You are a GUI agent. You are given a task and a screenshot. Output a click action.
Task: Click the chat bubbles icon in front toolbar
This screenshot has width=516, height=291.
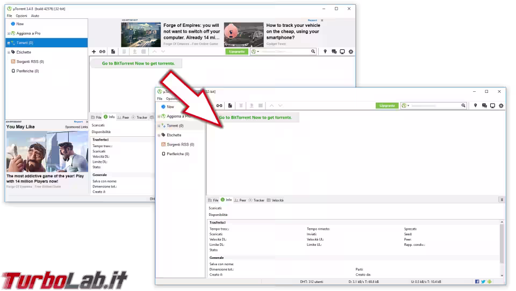click(484, 106)
